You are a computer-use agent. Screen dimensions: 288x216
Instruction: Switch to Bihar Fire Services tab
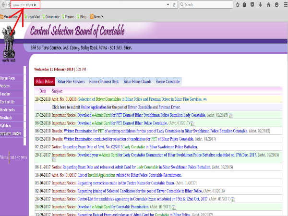tap(71, 82)
